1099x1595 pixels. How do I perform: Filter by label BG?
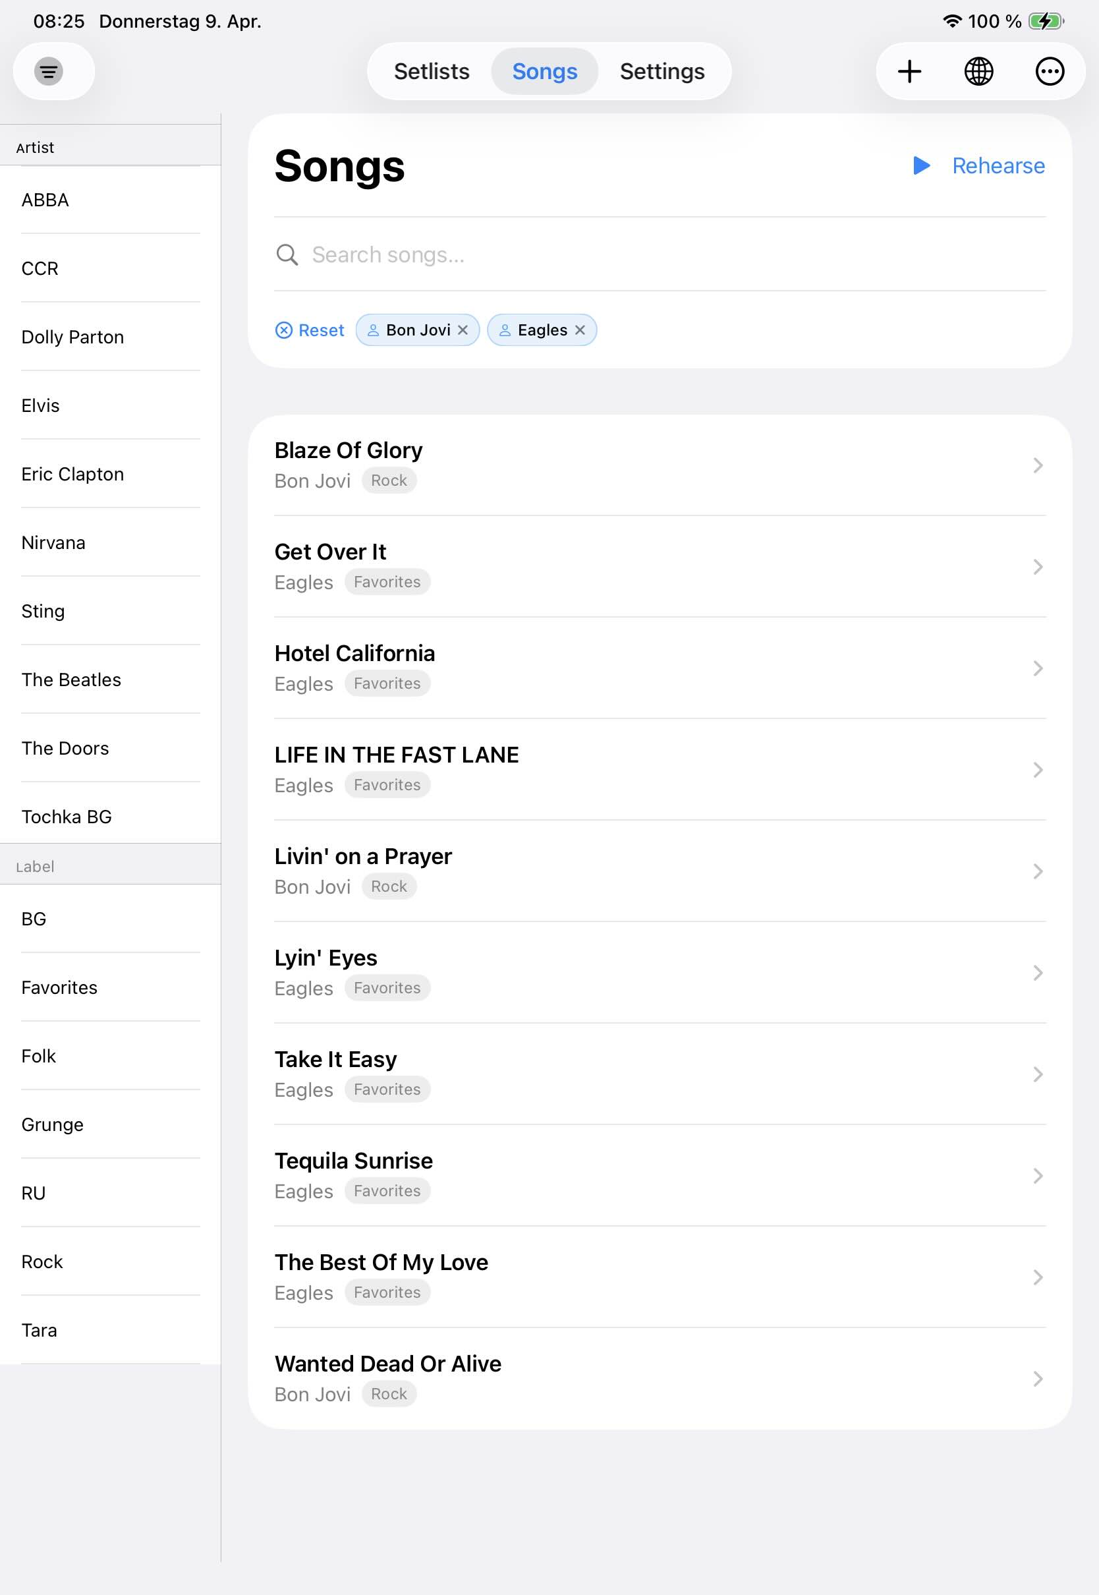click(x=110, y=919)
